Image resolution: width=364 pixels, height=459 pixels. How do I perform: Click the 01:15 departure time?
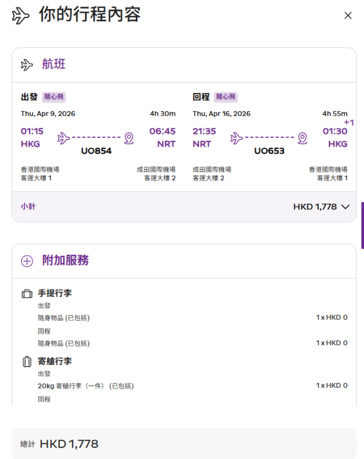(x=32, y=131)
